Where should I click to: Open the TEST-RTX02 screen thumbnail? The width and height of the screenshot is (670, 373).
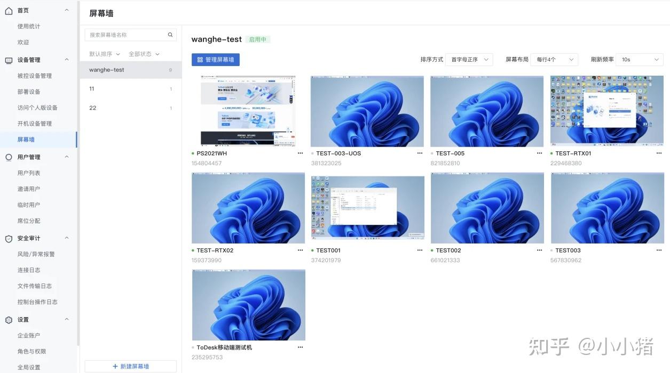[x=248, y=208]
